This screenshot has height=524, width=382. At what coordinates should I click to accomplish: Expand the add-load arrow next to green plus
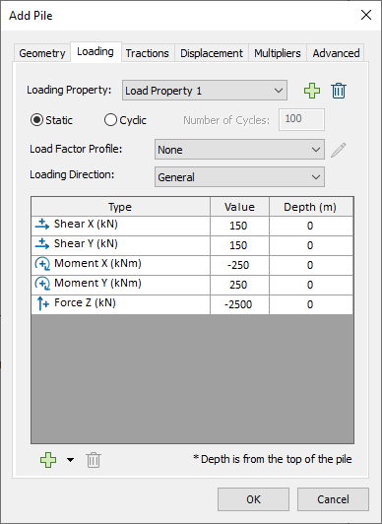70,460
